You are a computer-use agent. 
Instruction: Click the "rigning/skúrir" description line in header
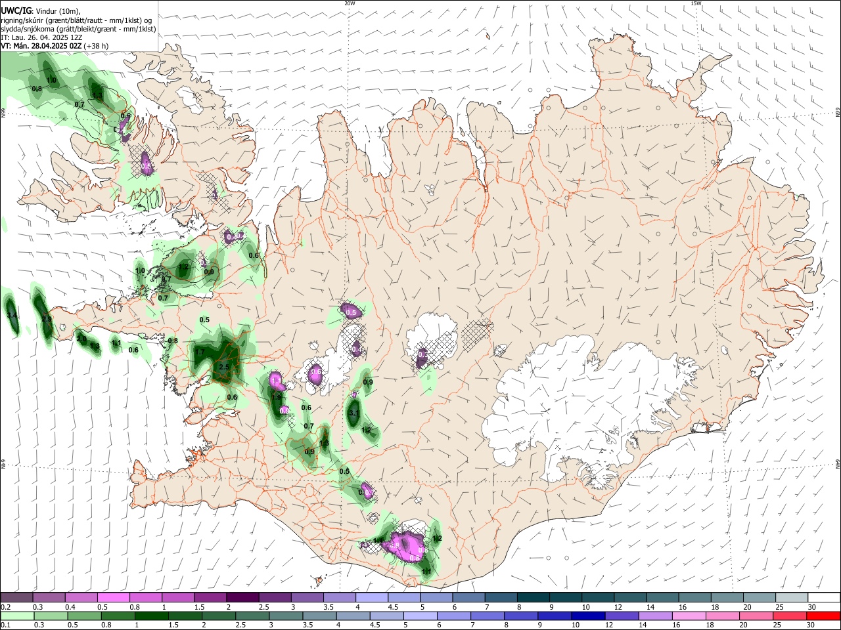[76, 20]
